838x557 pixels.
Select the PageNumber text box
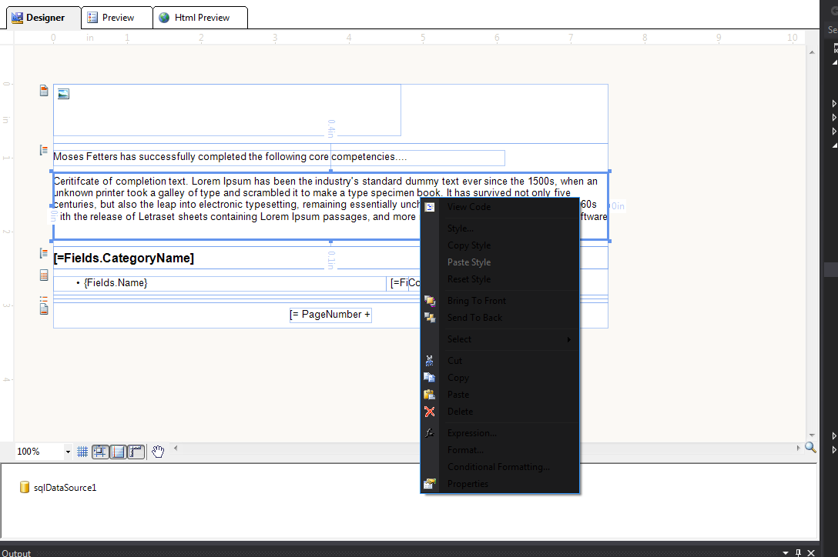(x=330, y=315)
